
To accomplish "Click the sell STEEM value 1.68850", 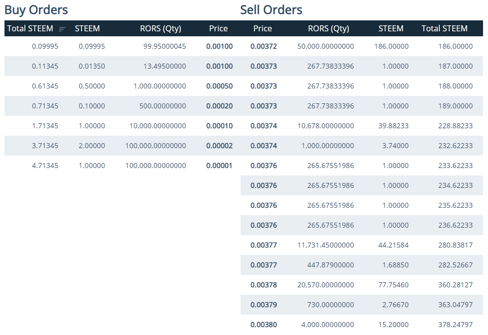I will 395,265.
